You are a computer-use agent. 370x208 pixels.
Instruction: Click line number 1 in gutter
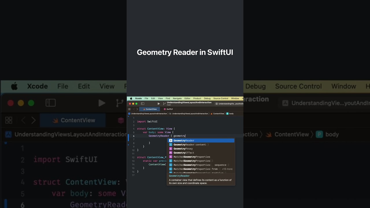pyautogui.click(x=134, y=118)
